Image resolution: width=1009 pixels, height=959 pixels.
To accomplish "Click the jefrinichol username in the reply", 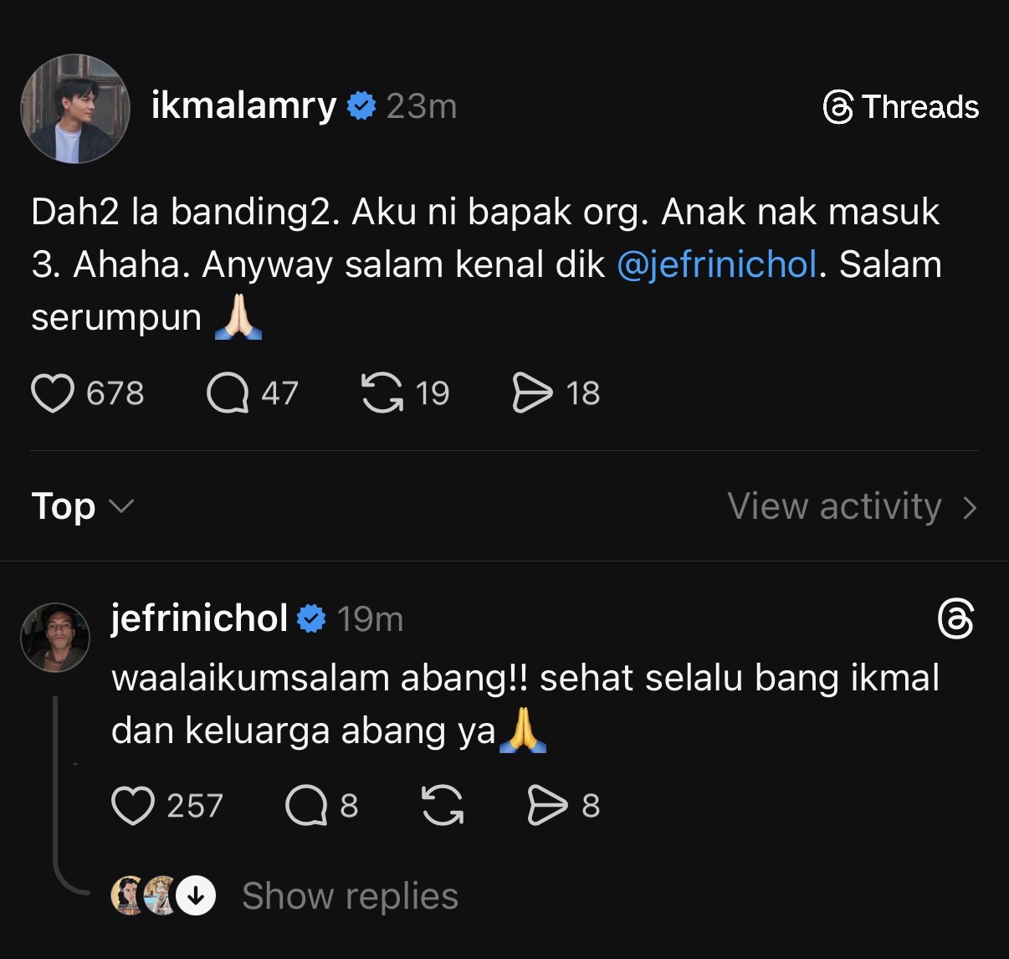I will pos(199,618).
